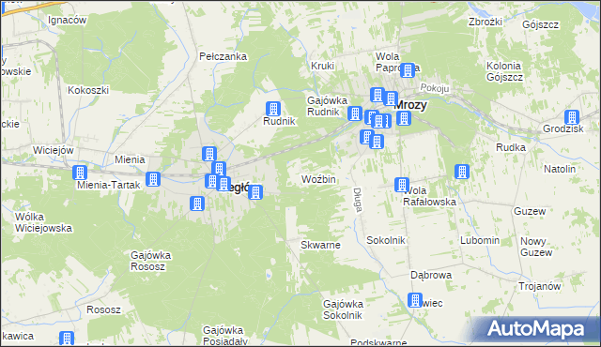Viewport: 601px width, 347px height.
Task: Click the Zbrożki label
Action: (x=485, y=22)
